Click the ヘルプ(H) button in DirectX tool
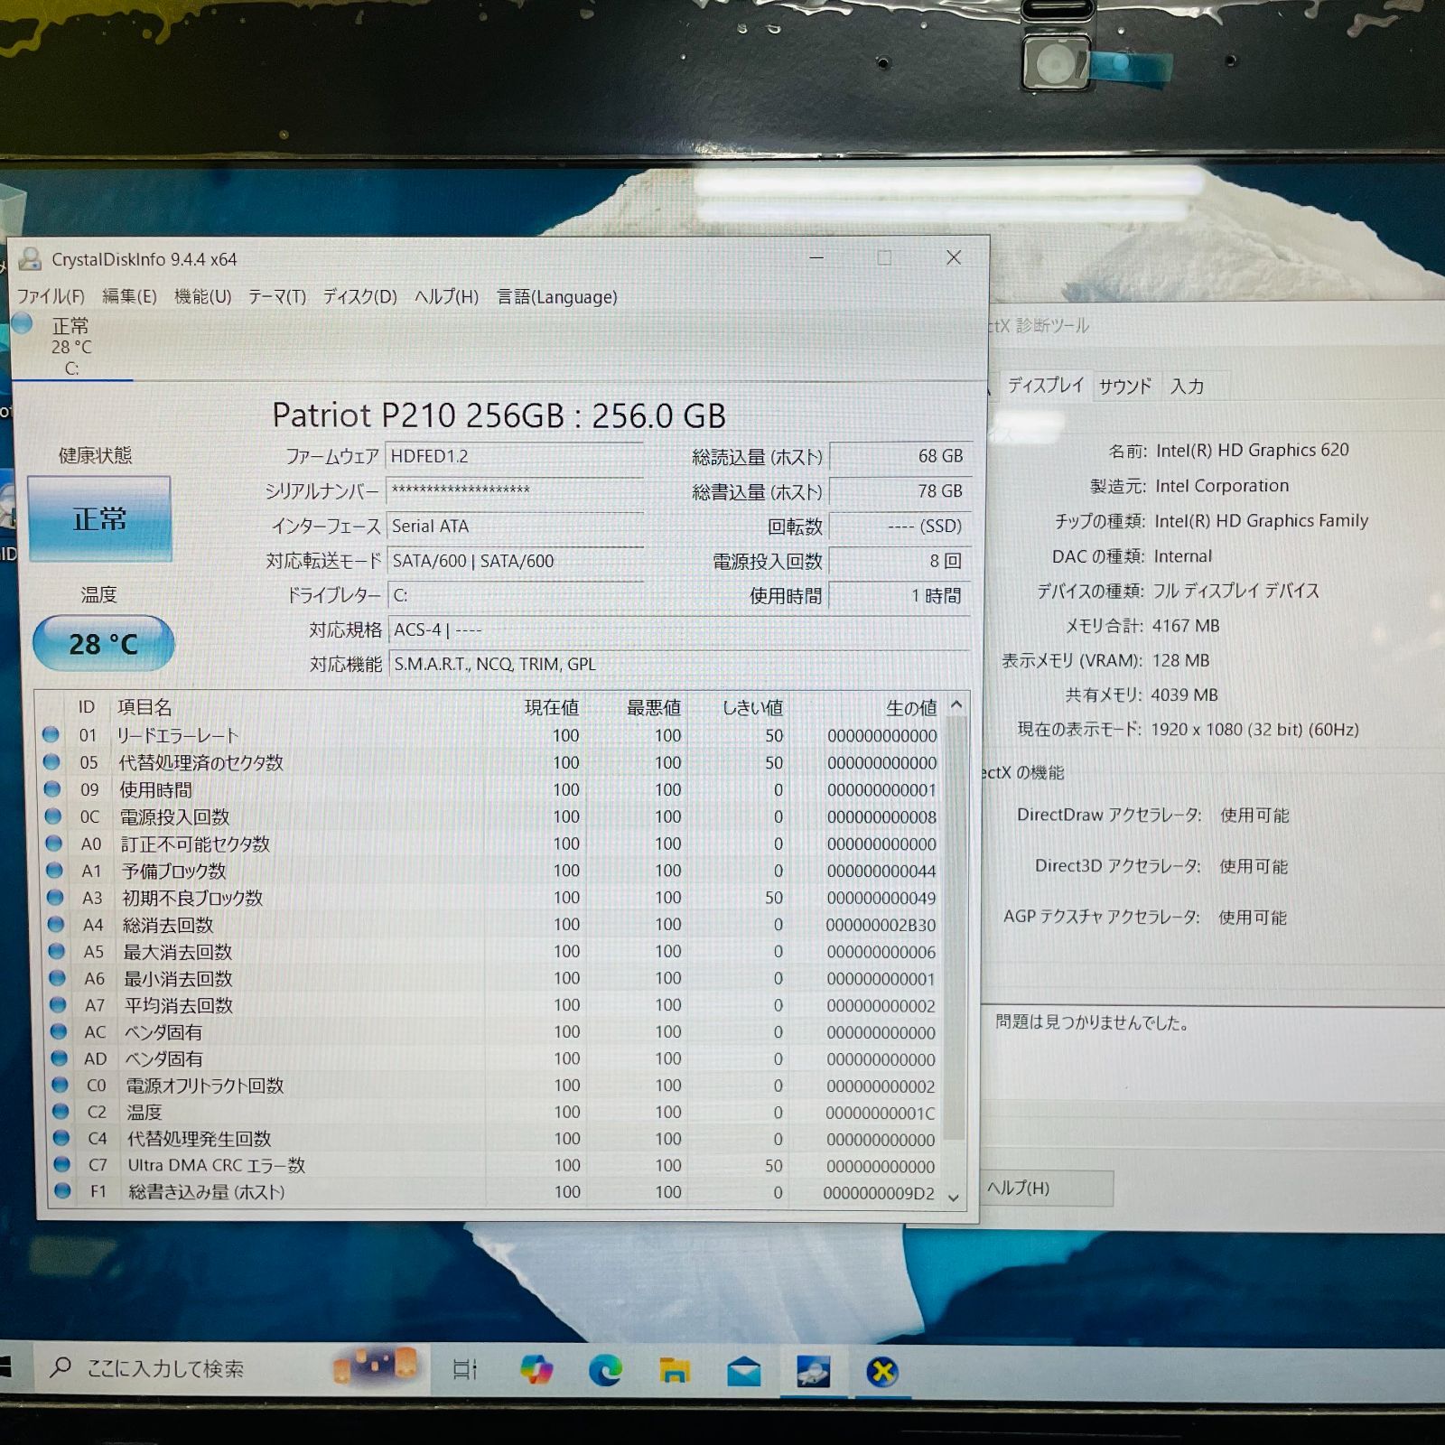 [1046, 1189]
